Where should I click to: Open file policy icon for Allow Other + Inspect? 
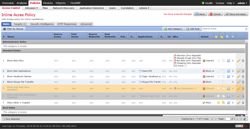pyautogui.click(x=223, y=103)
